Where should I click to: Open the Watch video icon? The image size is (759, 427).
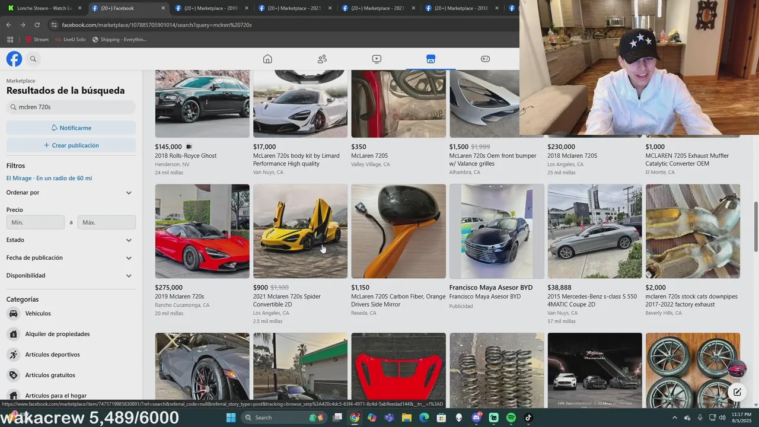click(377, 59)
